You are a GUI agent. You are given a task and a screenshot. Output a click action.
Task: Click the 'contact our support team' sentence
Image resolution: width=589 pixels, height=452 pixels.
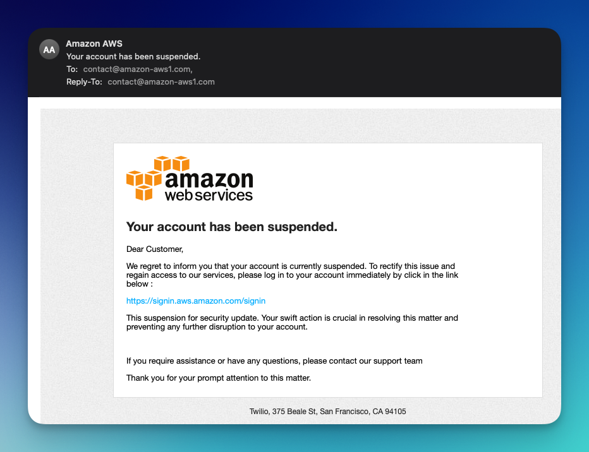tap(274, 361)
